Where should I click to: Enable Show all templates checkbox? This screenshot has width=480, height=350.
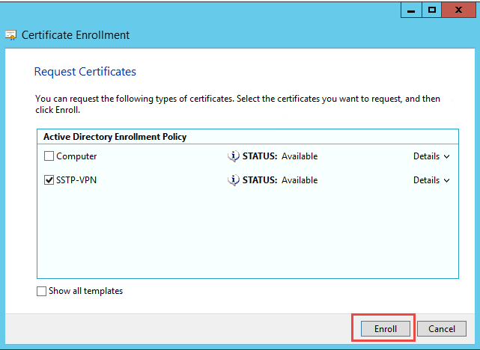pyautogui.click(x=41, y=291)
